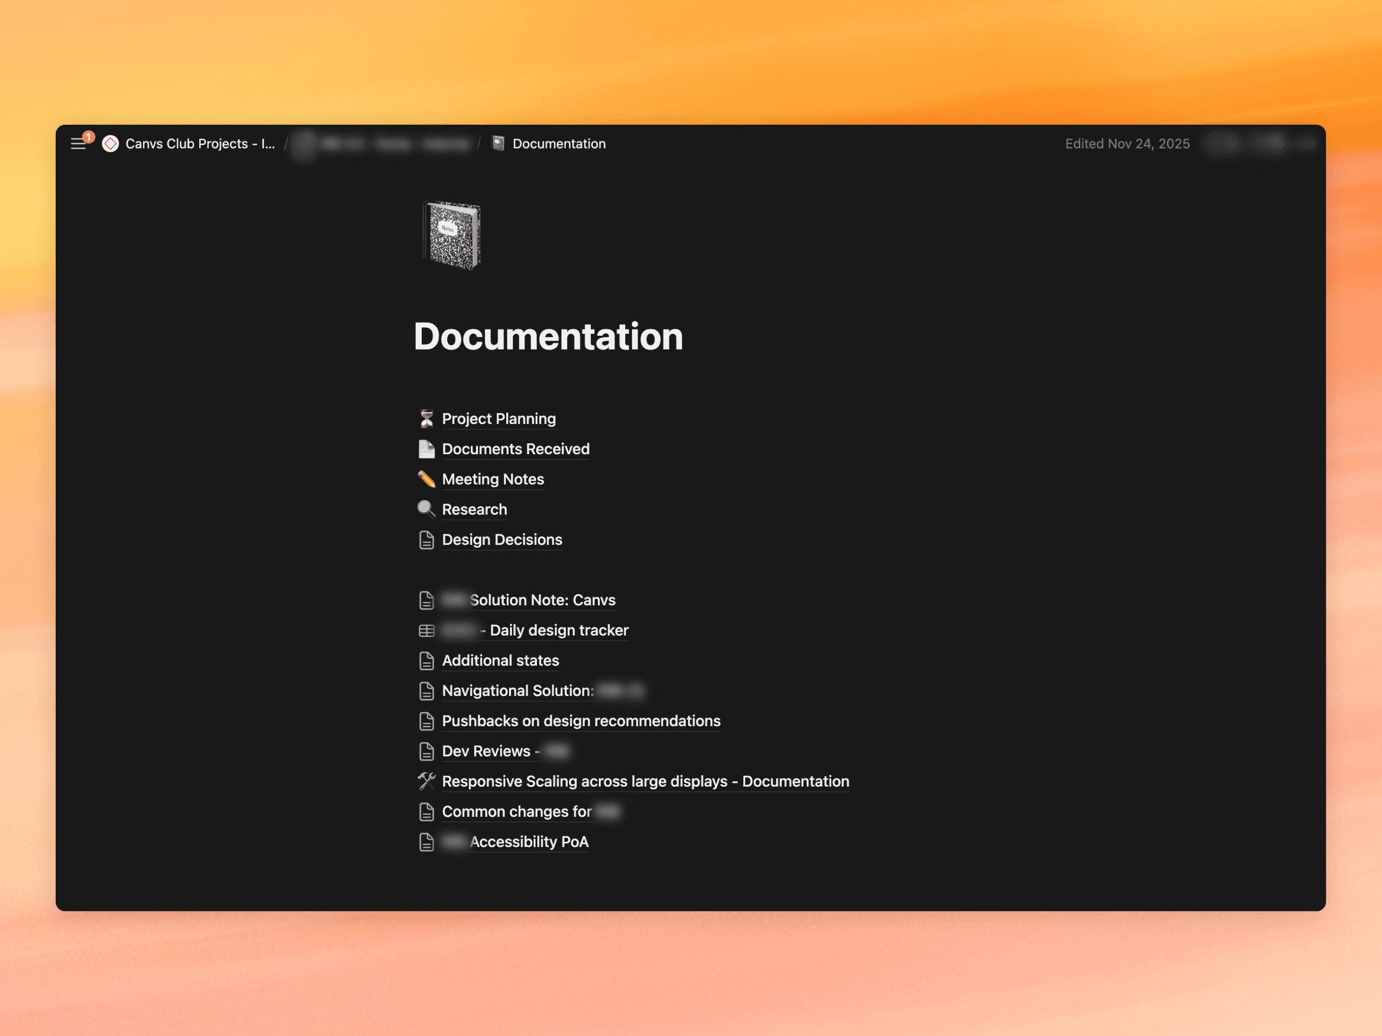Click the hammer-and-wrench icon beside Responsive Scaling

click(x=428, y=780)
